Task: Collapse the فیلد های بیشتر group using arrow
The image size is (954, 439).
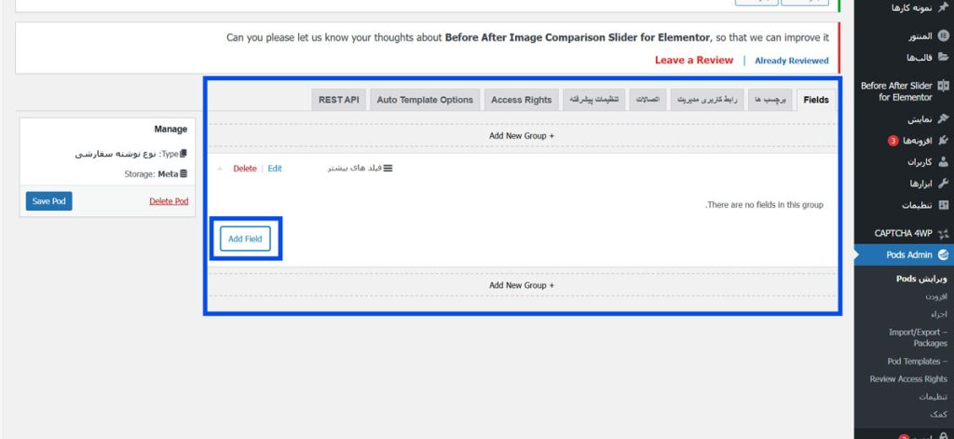Action: coord(220,169)
